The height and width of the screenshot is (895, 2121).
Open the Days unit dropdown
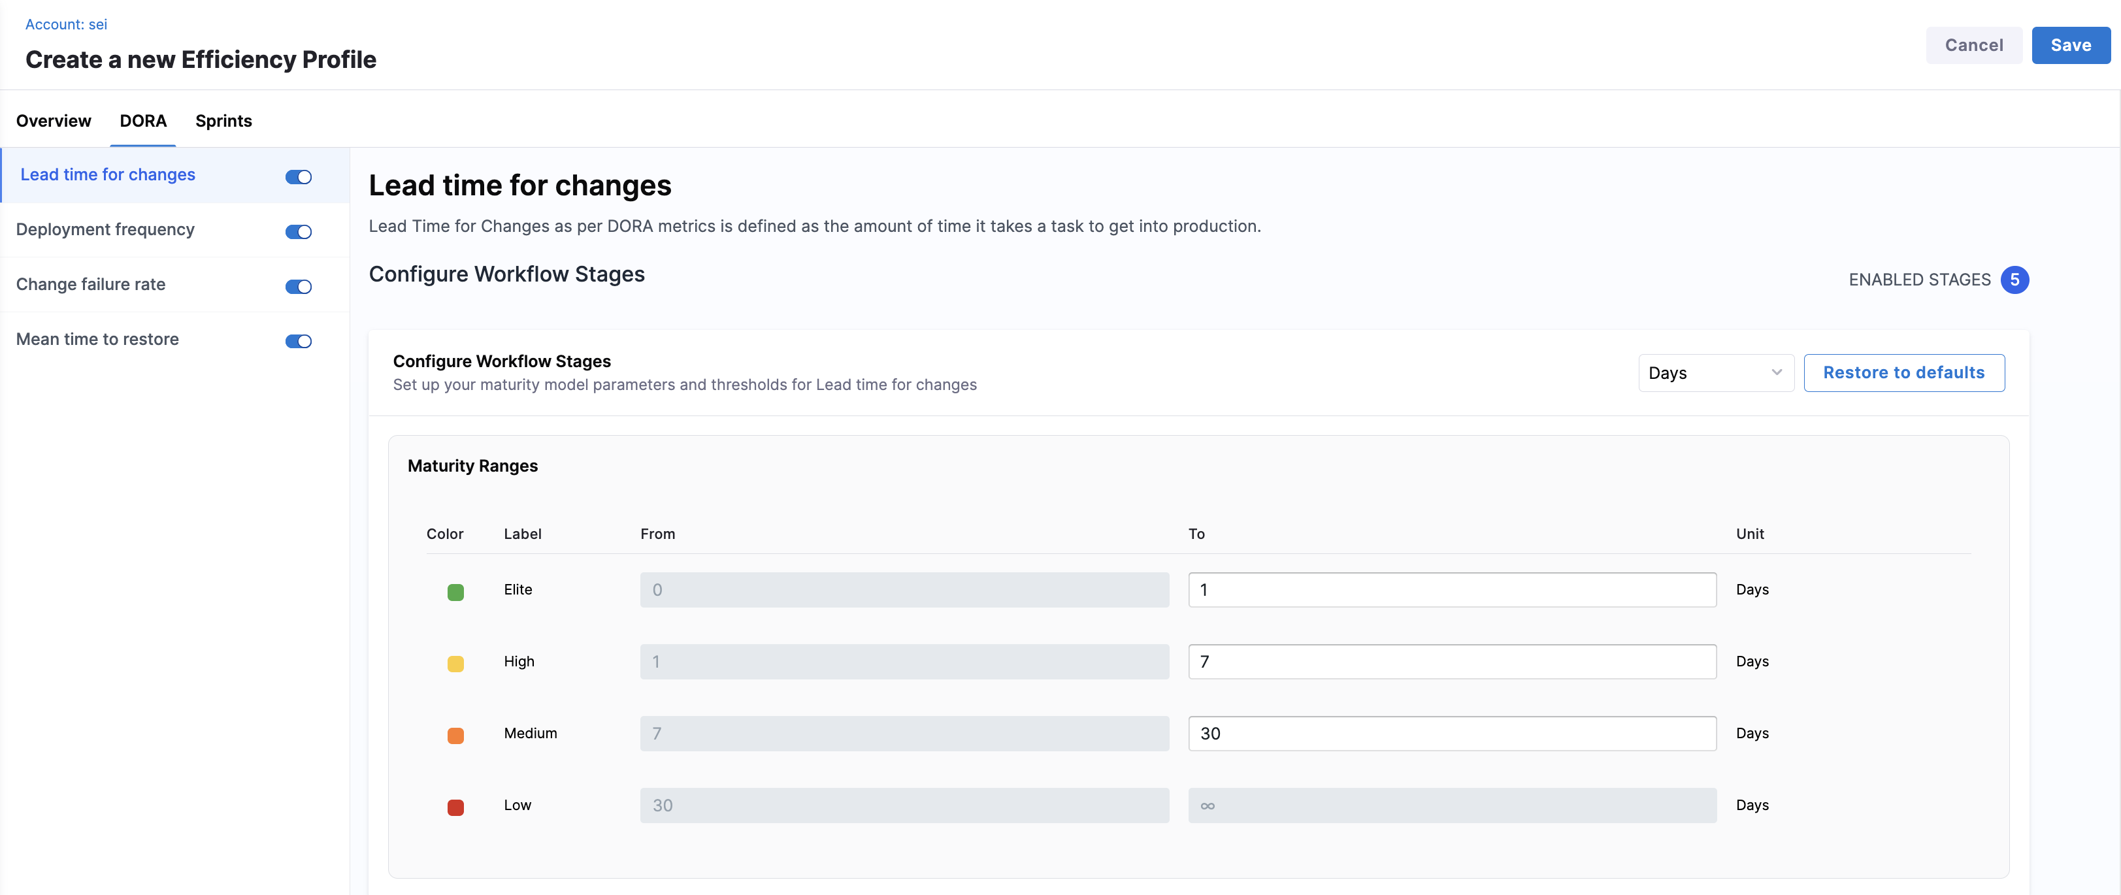pos(1715,373)
